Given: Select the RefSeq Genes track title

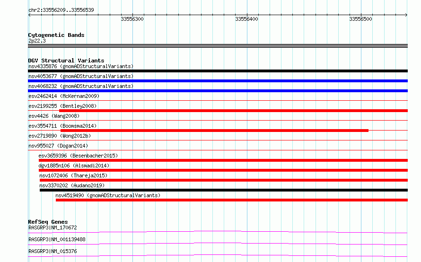Looking at the screenshot, I should [48, 222].
